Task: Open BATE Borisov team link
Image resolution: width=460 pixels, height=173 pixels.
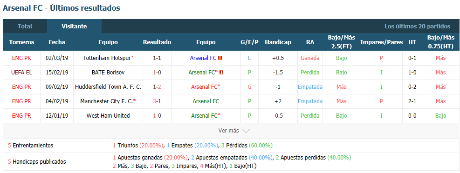Action: coord(108,72)
